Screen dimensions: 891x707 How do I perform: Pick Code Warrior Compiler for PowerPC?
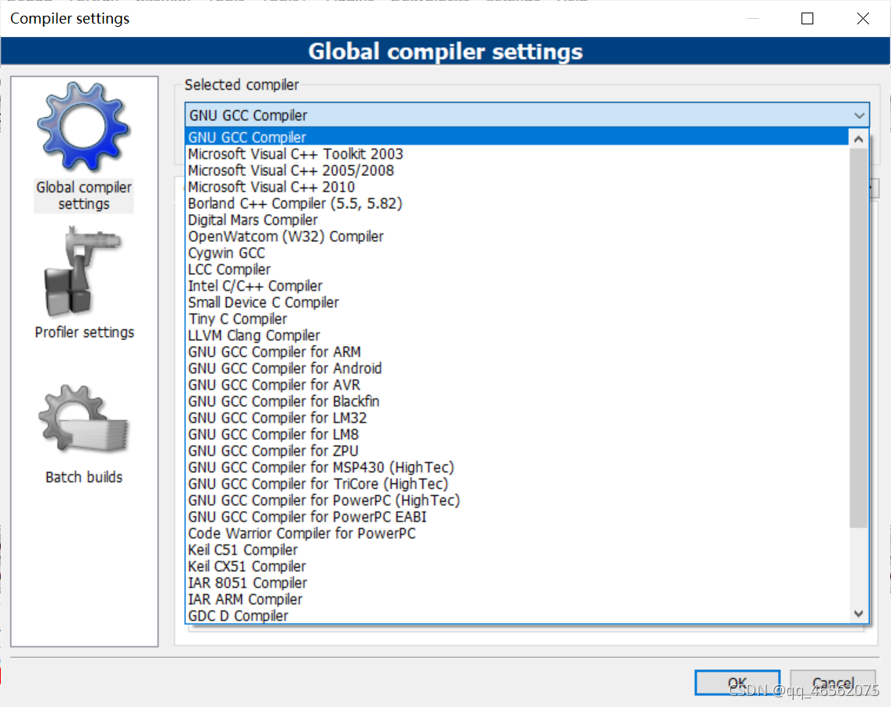[517, 533]
